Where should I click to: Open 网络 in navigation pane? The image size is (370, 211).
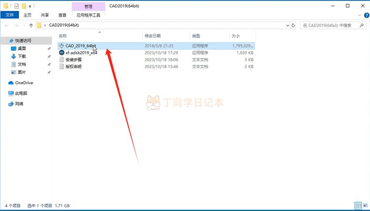click(x=19, y=104)
